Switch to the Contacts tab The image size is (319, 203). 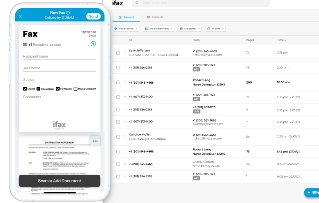tap(155, 17)
